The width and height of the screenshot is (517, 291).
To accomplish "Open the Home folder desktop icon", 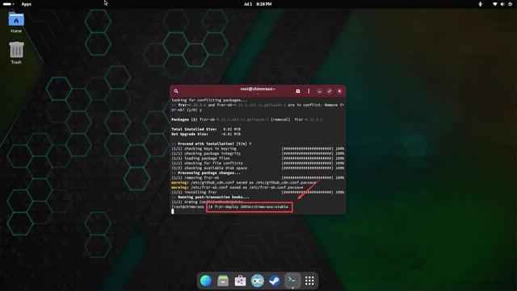I will tap(16, 23).
